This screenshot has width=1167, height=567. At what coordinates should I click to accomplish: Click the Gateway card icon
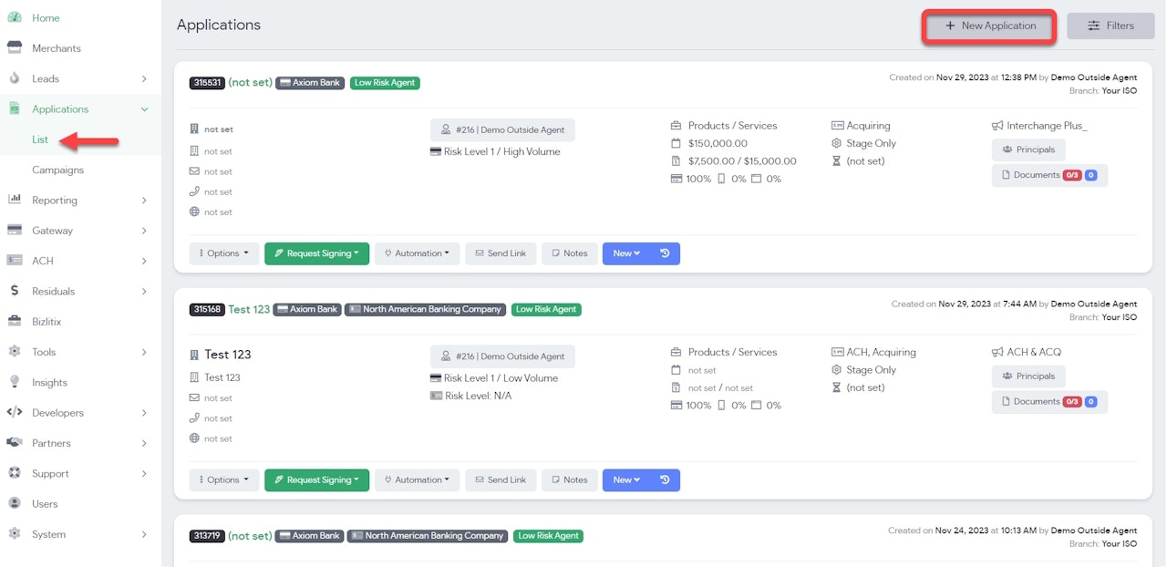[x=15, y=231]
